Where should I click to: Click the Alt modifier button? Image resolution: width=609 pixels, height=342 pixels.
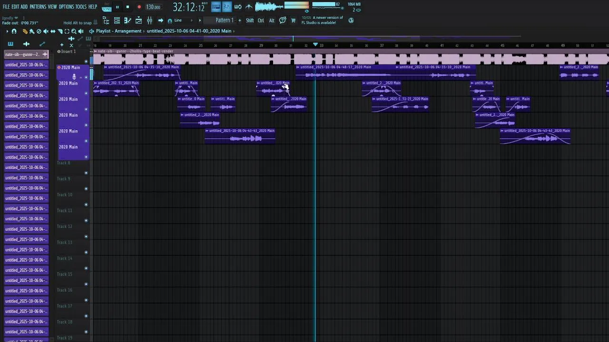pyautogui.click(x=272, y=20)
